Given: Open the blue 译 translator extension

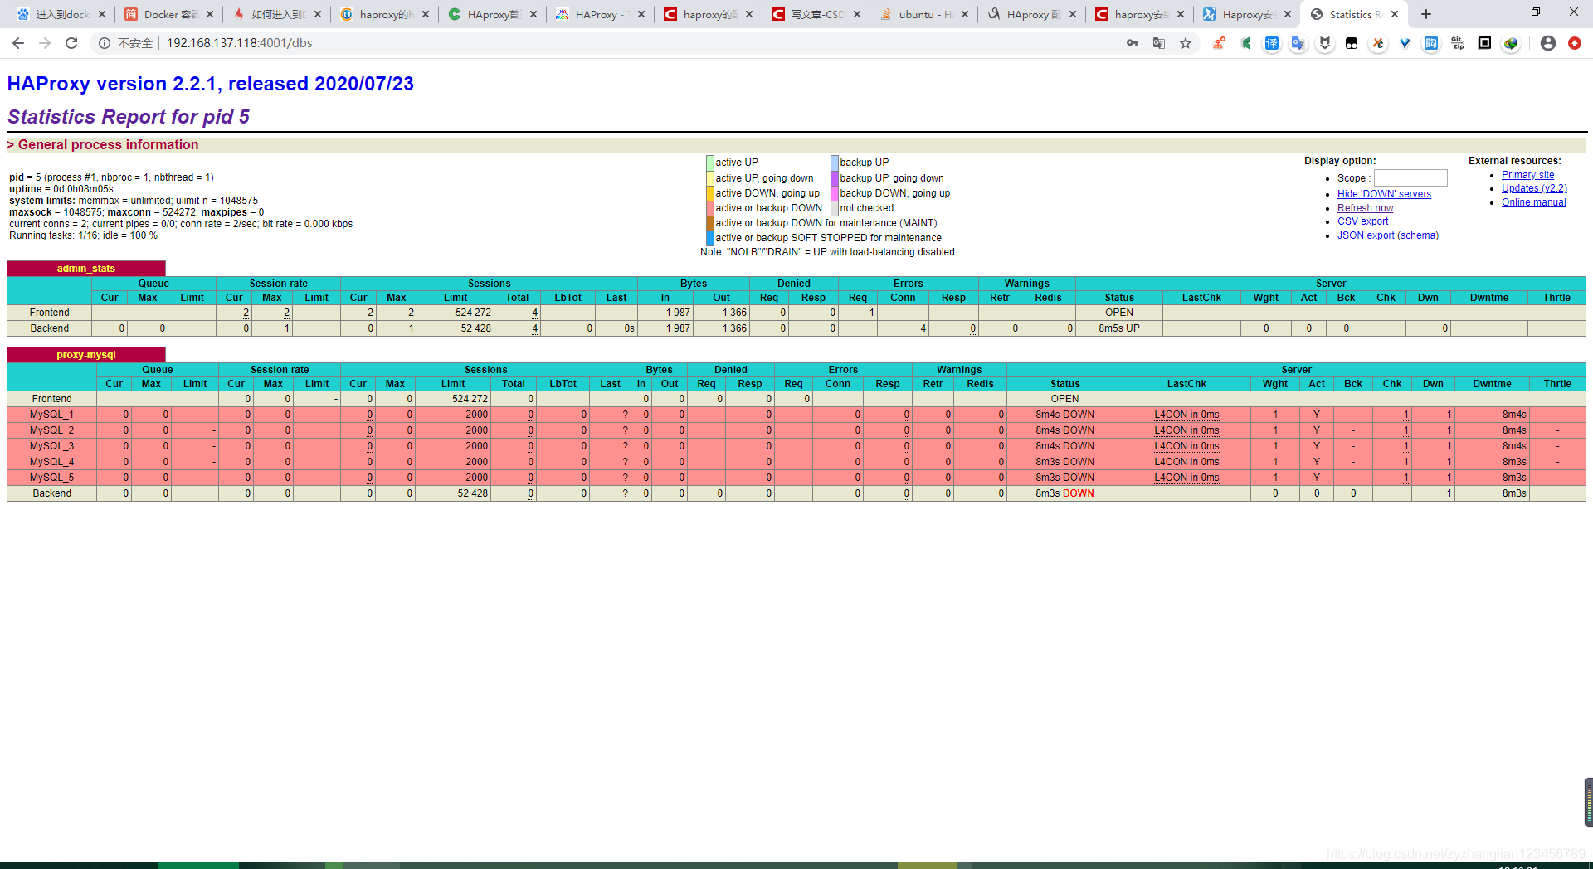Looking at the screenshot, I should [1272, 43].
